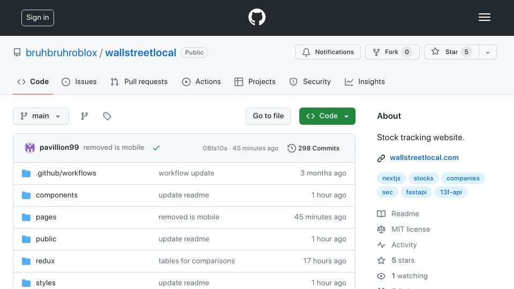Switch to the Code tab
The width and height of the screenshot is (514, 289).
pyautogui.click(x=33, y=81)
